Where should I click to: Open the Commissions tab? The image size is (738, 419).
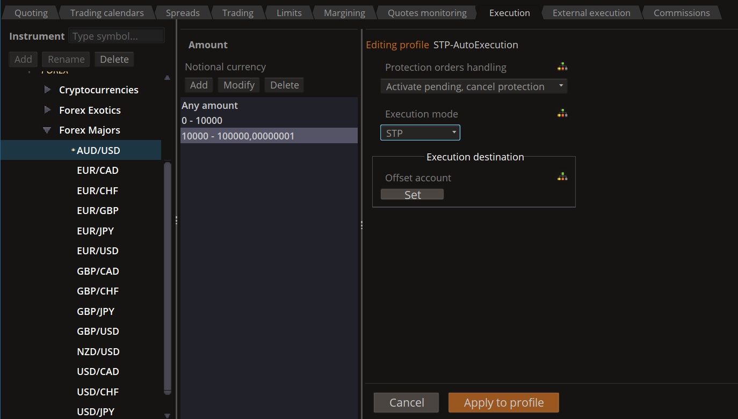(x=681, y=13)
